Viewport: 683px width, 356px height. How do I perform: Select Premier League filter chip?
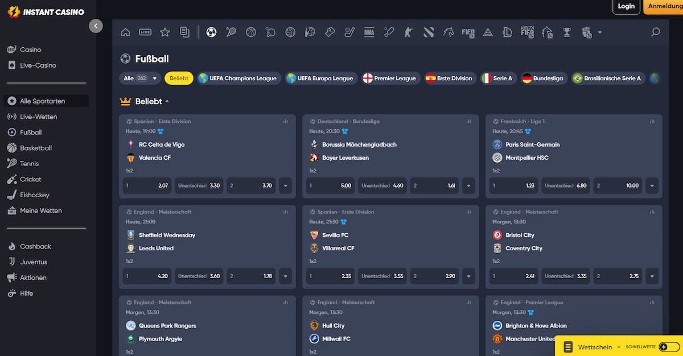(x=390, y=78)
